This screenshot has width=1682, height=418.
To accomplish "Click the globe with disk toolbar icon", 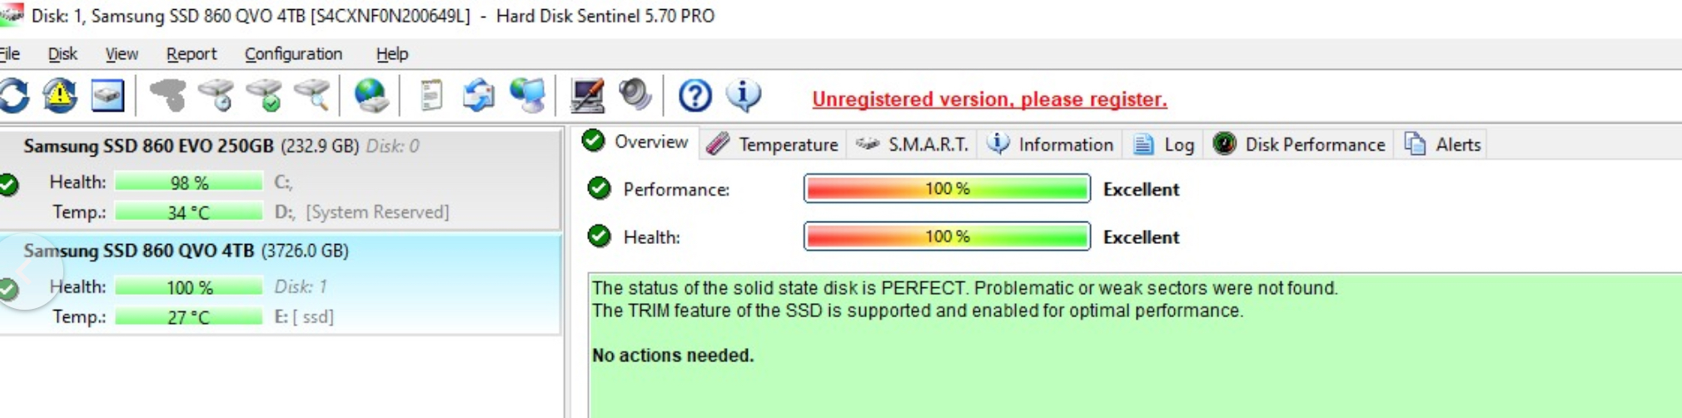I will point(371,96).
